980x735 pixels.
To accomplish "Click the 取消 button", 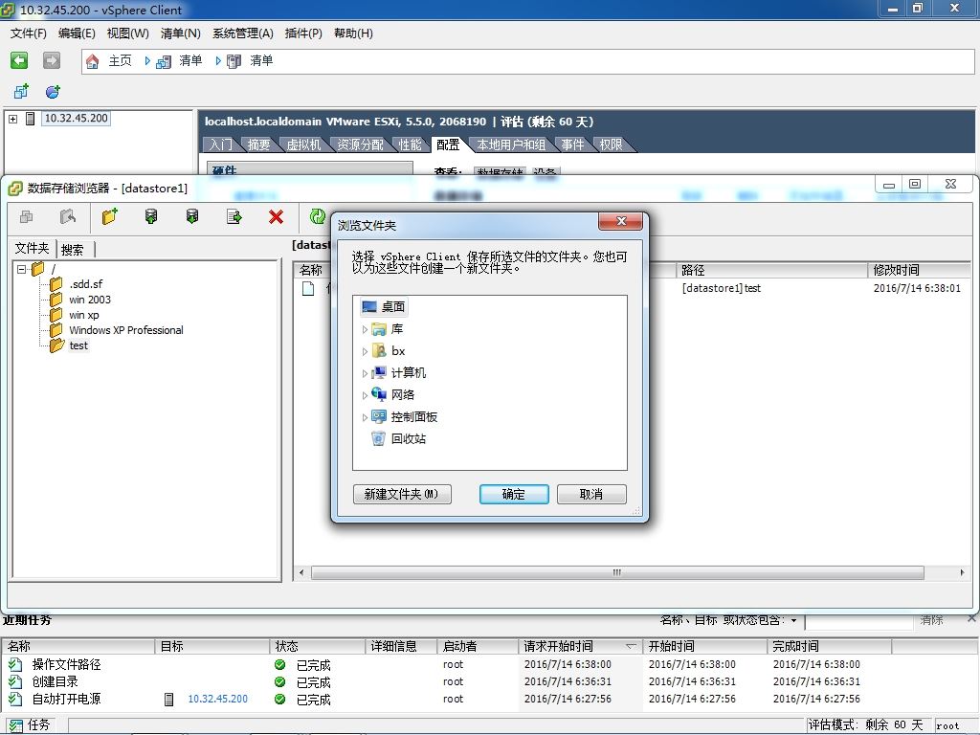I will (x=591, y=495).
